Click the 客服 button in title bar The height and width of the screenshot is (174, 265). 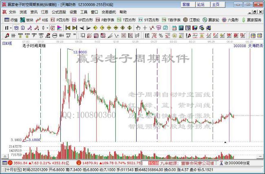point(188,4)
